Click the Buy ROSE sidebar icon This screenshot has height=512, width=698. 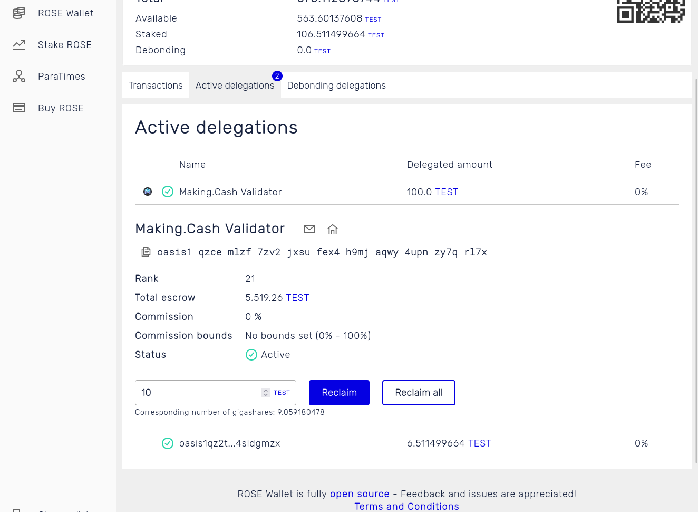pyautogui.click(x=19, y=108)
